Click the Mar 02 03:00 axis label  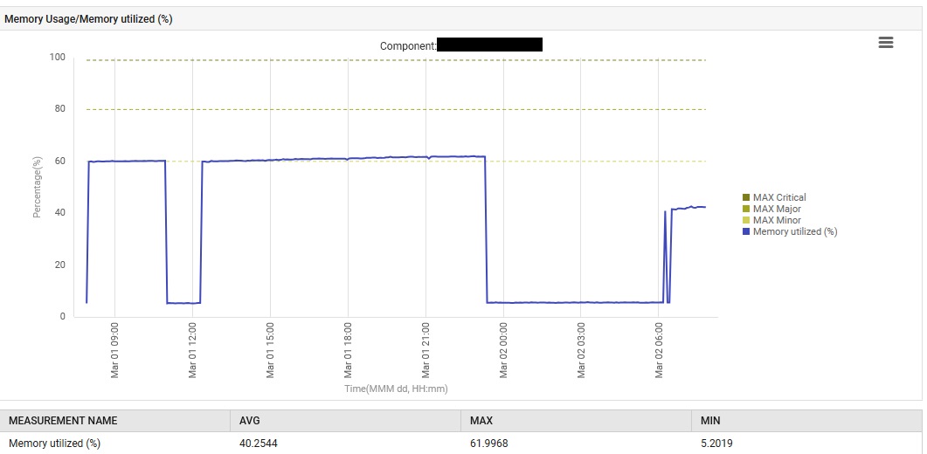coord(581,351)
